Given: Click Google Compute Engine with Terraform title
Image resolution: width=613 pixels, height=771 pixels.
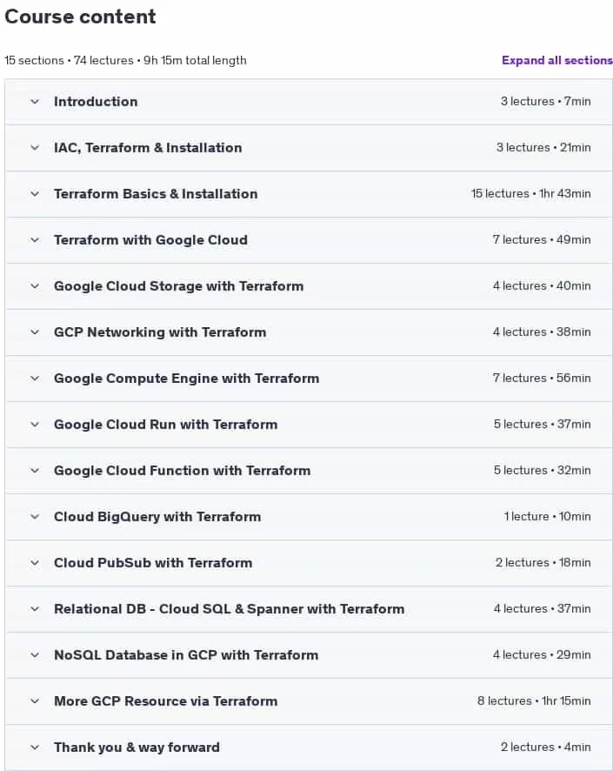Looking at the screenshot, I should (x=187, y=379).
